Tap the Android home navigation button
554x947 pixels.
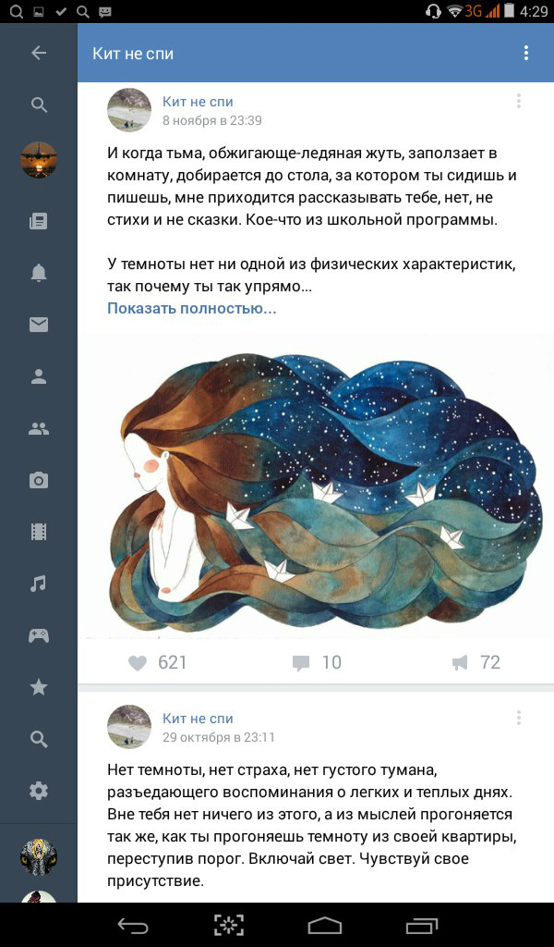pyautogui.click(x=325, y=925)
